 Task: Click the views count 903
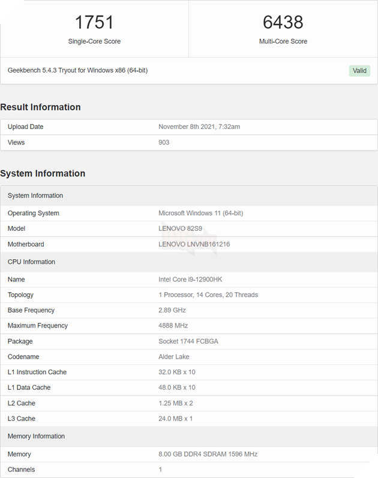click(164, 142)
